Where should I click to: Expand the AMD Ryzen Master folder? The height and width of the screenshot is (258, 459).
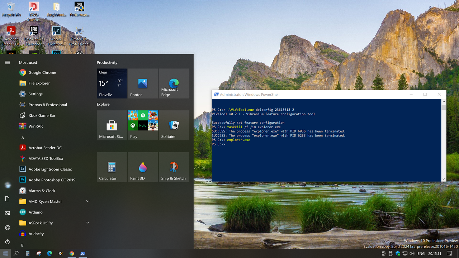click(x=54, y=201)
